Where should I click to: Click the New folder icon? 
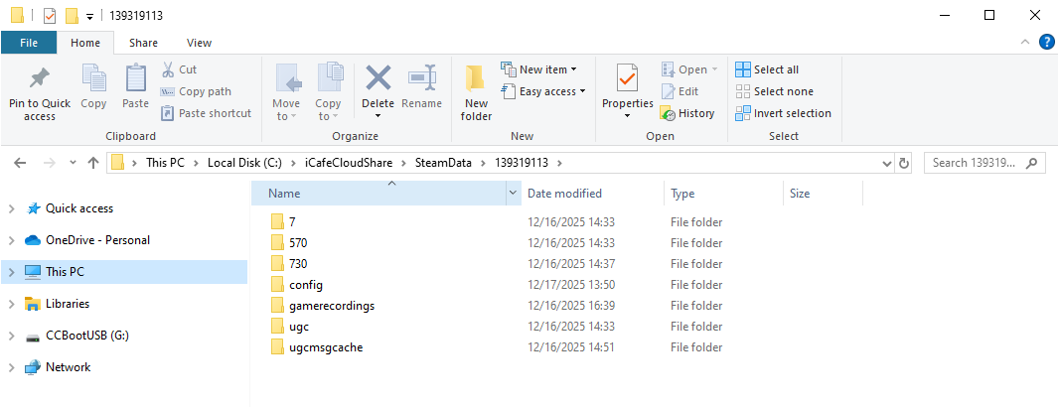coord(476,79)
